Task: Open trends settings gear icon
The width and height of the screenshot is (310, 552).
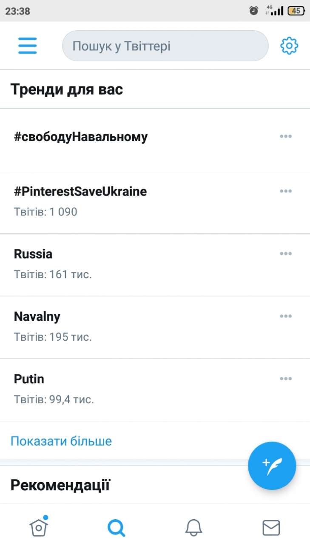Action: pyautogui.click(x=289, y=46)
